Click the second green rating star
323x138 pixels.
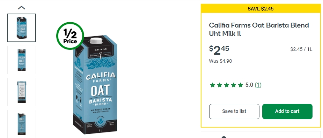click(220, 85)
